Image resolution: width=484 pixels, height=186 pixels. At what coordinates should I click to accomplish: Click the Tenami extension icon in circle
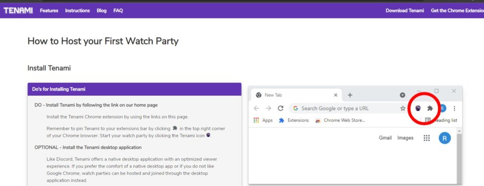point(418,108)
